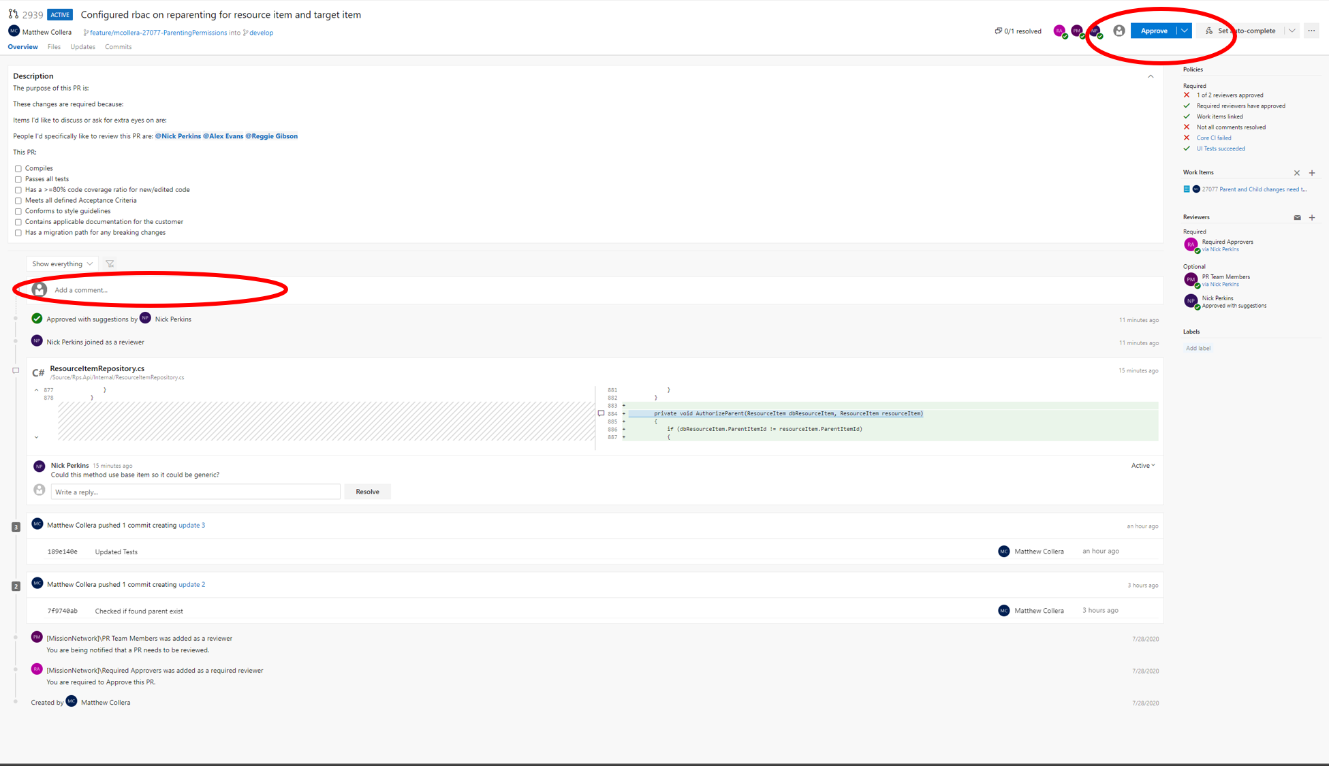
Task: Click pull request icon beside 2939
Action: click(x=13, y=14)
